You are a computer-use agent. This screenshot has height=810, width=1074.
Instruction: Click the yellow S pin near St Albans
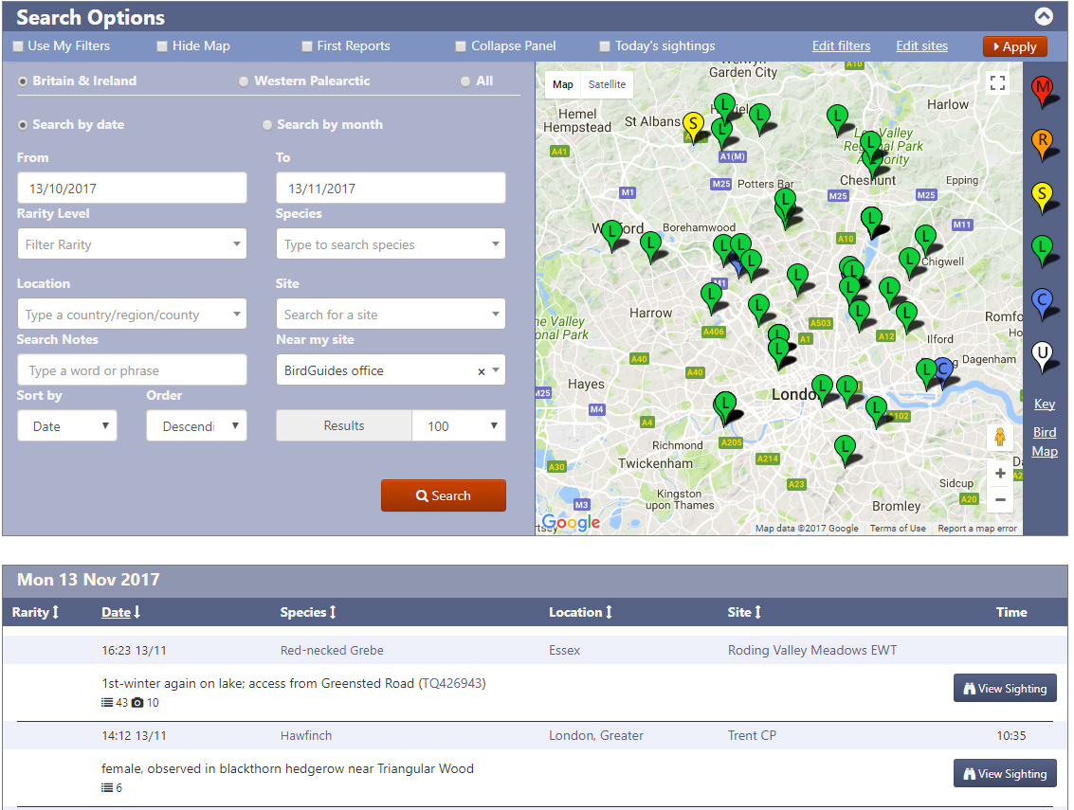click(693, 127)
